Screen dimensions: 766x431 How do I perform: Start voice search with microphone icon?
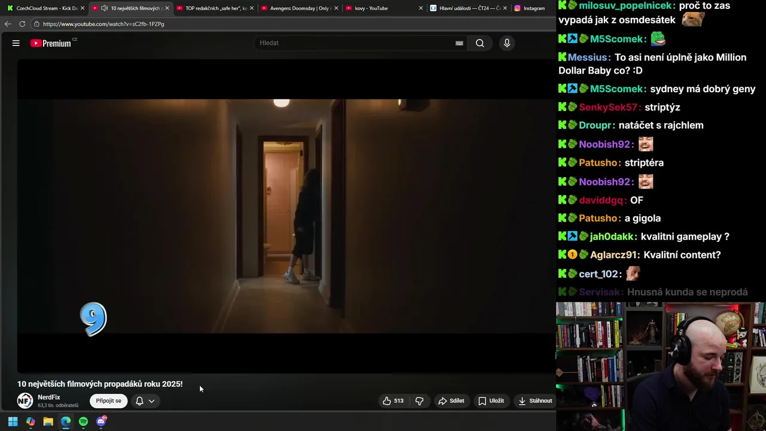(x=507, y=43)
